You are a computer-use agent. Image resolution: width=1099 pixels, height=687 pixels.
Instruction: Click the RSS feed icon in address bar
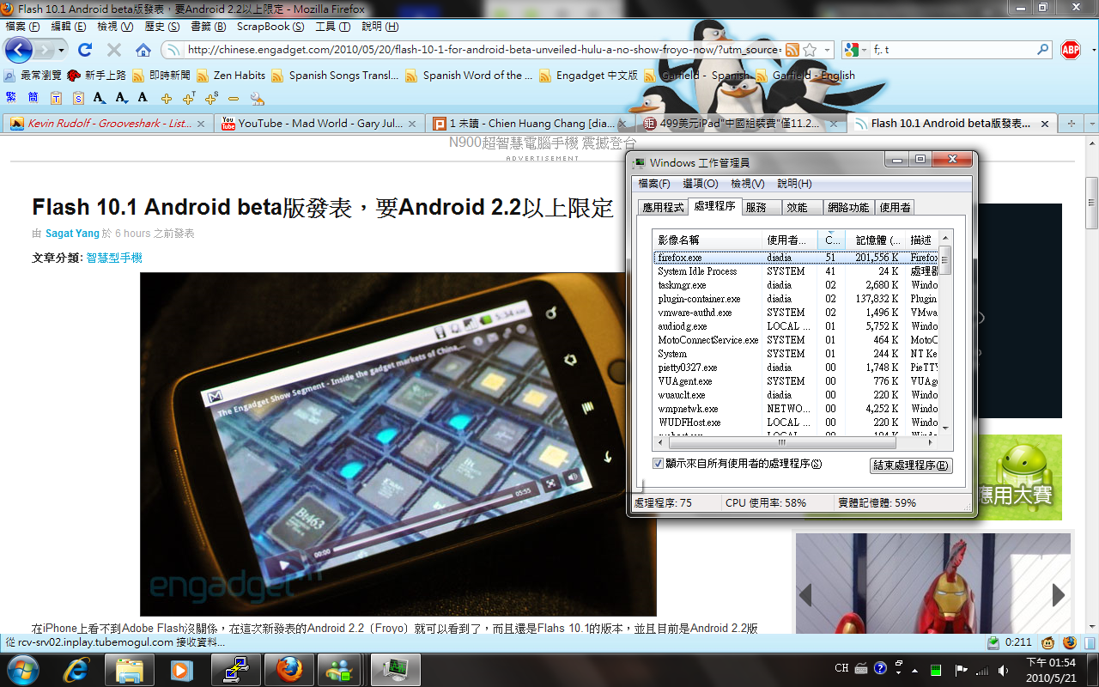tap(792, 50)
